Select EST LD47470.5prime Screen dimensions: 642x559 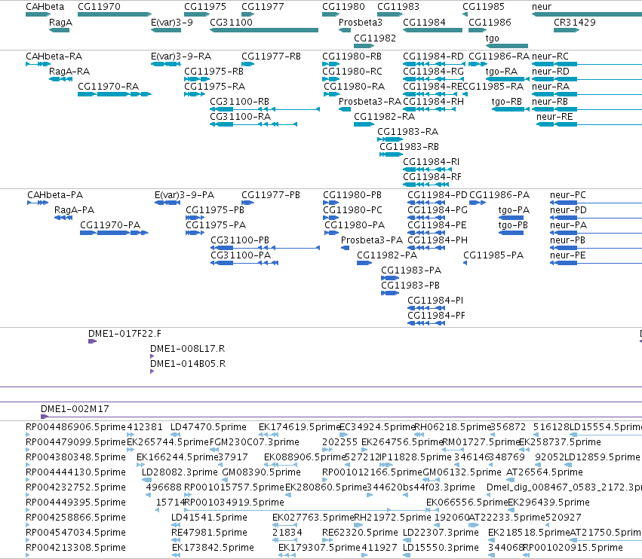click(208, 427)
